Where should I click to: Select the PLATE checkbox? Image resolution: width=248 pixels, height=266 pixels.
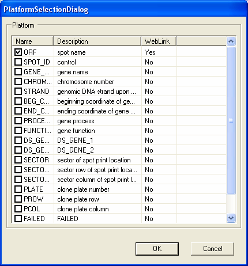tap(18, 189)
